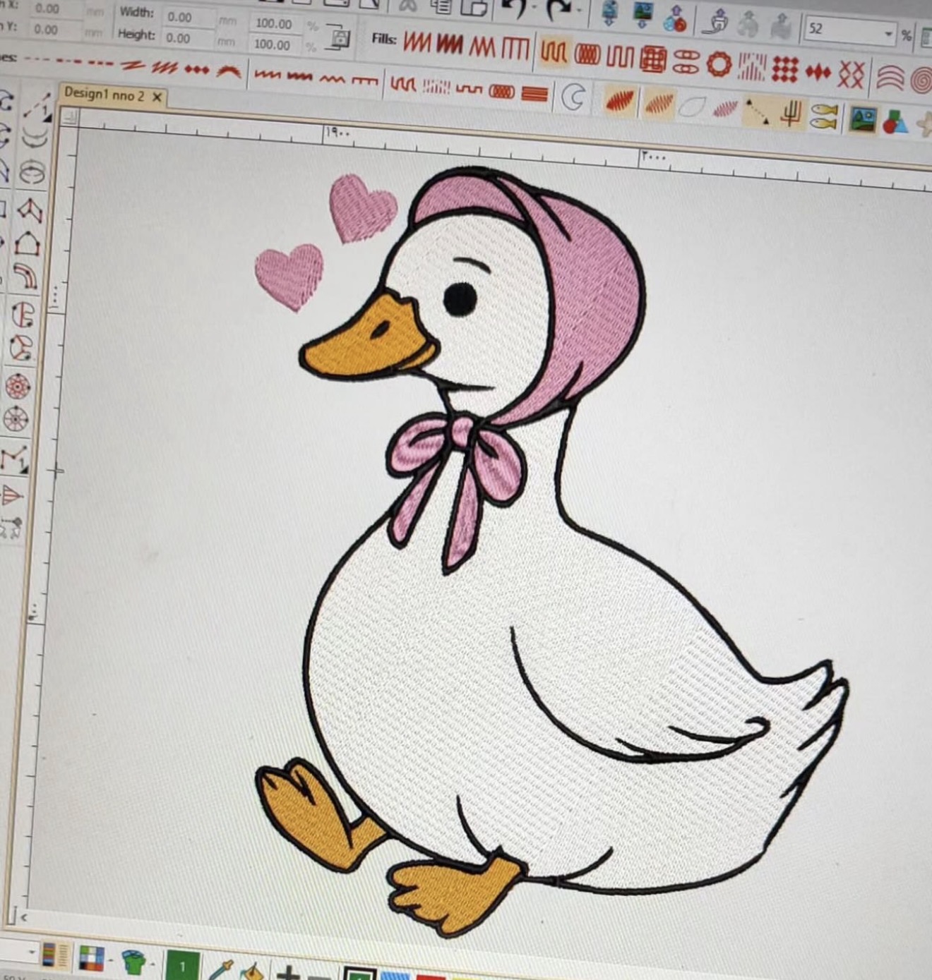This screenshot has height=980, width=932.
Task: Pick the diamond grid fill pattern
Action: click(x=784, y=69)
